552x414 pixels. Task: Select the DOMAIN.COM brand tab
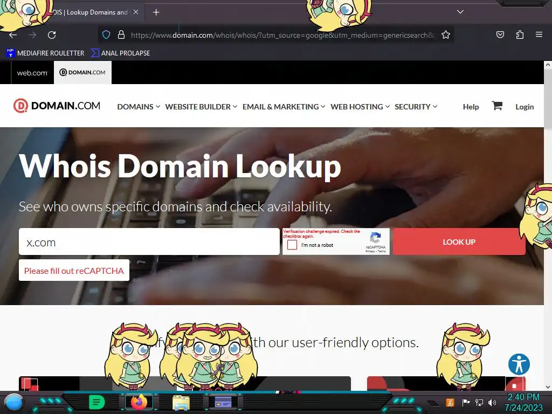point(82,73)
